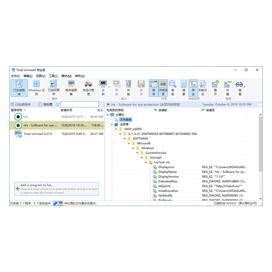Open dropdown arrow beside 分析 button
Viewport: 272px width, 272px height.
click(x=109, y=87)
